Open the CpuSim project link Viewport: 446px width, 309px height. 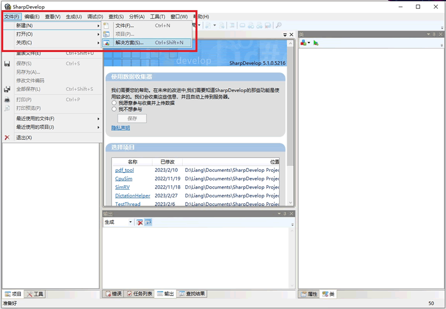point(124,178)
